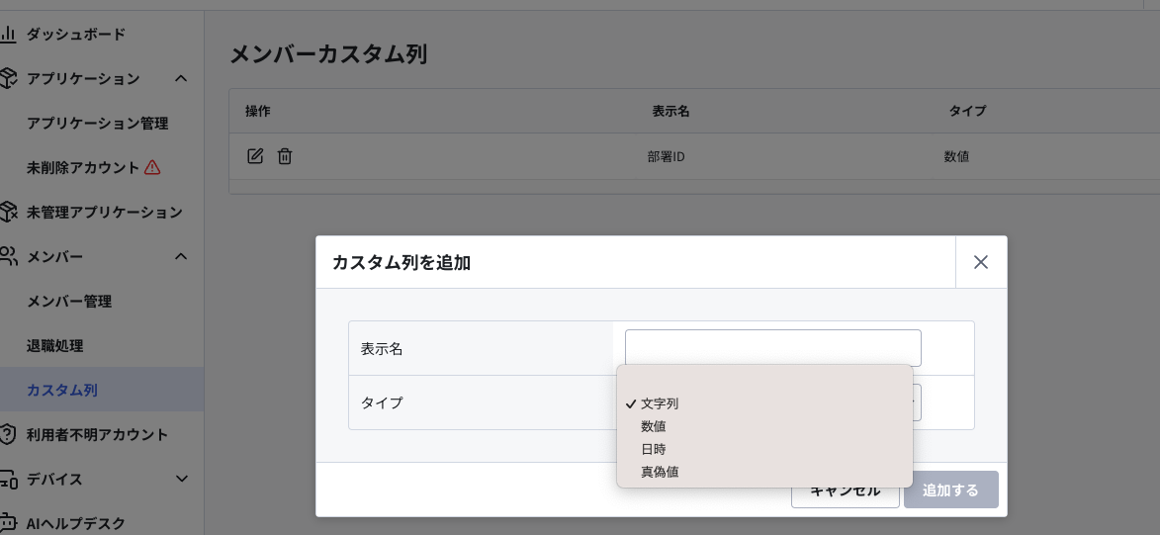
Task: Click the メンバーカスタム列 page heading
Action: 328,54
